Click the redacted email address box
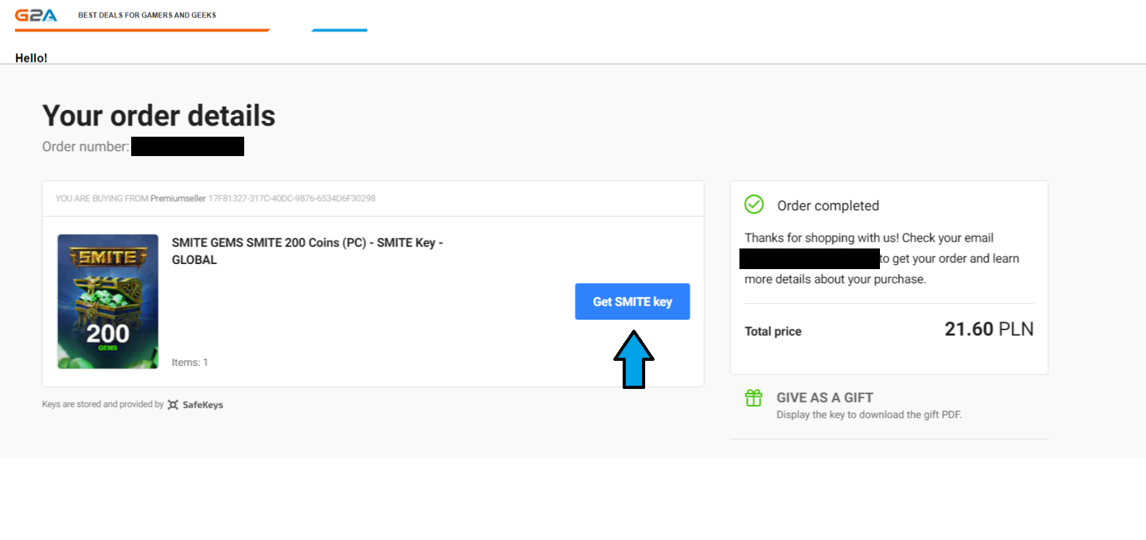The height and width of the screenshot is (540, 1146). click(x=809, y=258)
